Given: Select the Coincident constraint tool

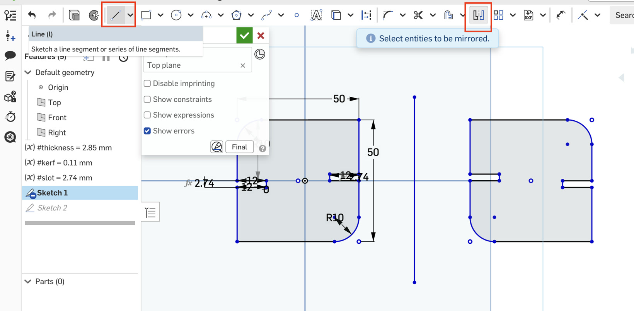Looking at the screenshot, I should pyautogui.click(x=583, y=15).
